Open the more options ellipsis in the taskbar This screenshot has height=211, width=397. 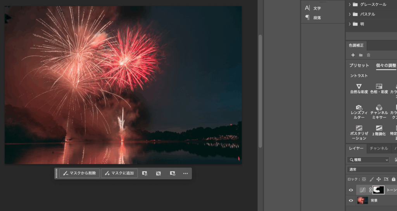click(185, 173)
